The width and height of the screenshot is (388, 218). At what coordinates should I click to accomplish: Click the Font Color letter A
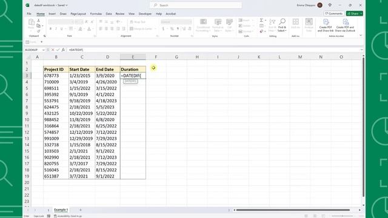tap(89, 29)
